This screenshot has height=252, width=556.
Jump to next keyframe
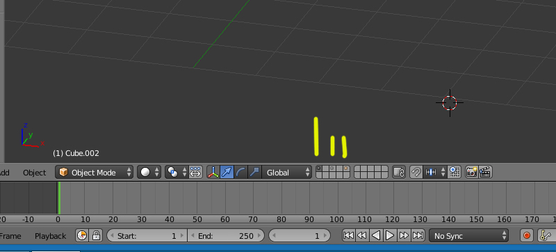click(x=404, y=235)
